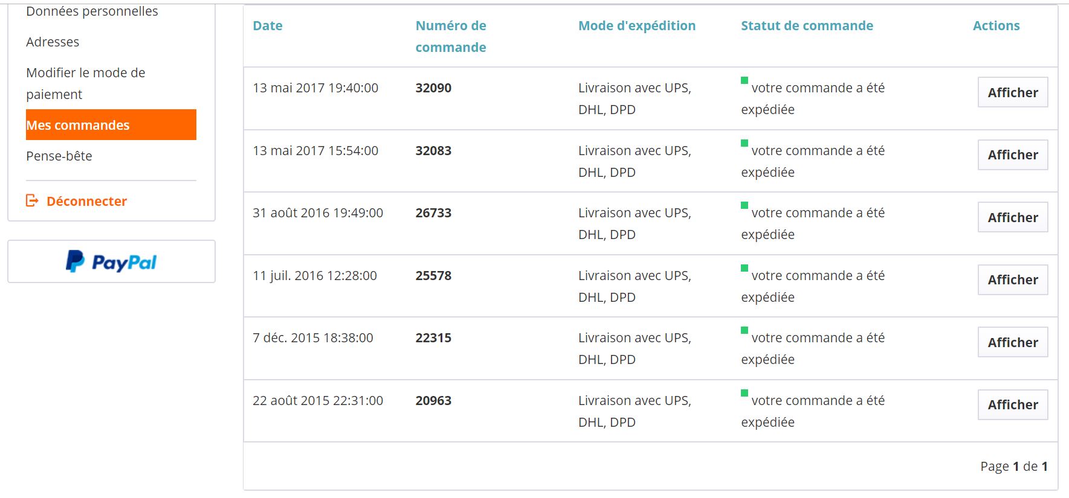Image resolution: width=1069 pixels, height=498 pixels.
Task: View order 26733 details
Action: pyautogui.click(x=1013, y=217)
